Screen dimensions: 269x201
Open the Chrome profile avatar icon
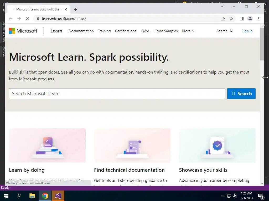point(250,19)
